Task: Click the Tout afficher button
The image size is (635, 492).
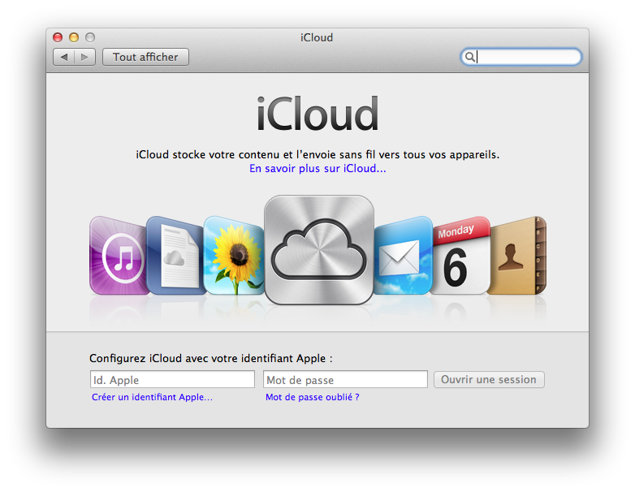Action: [145, 57]
